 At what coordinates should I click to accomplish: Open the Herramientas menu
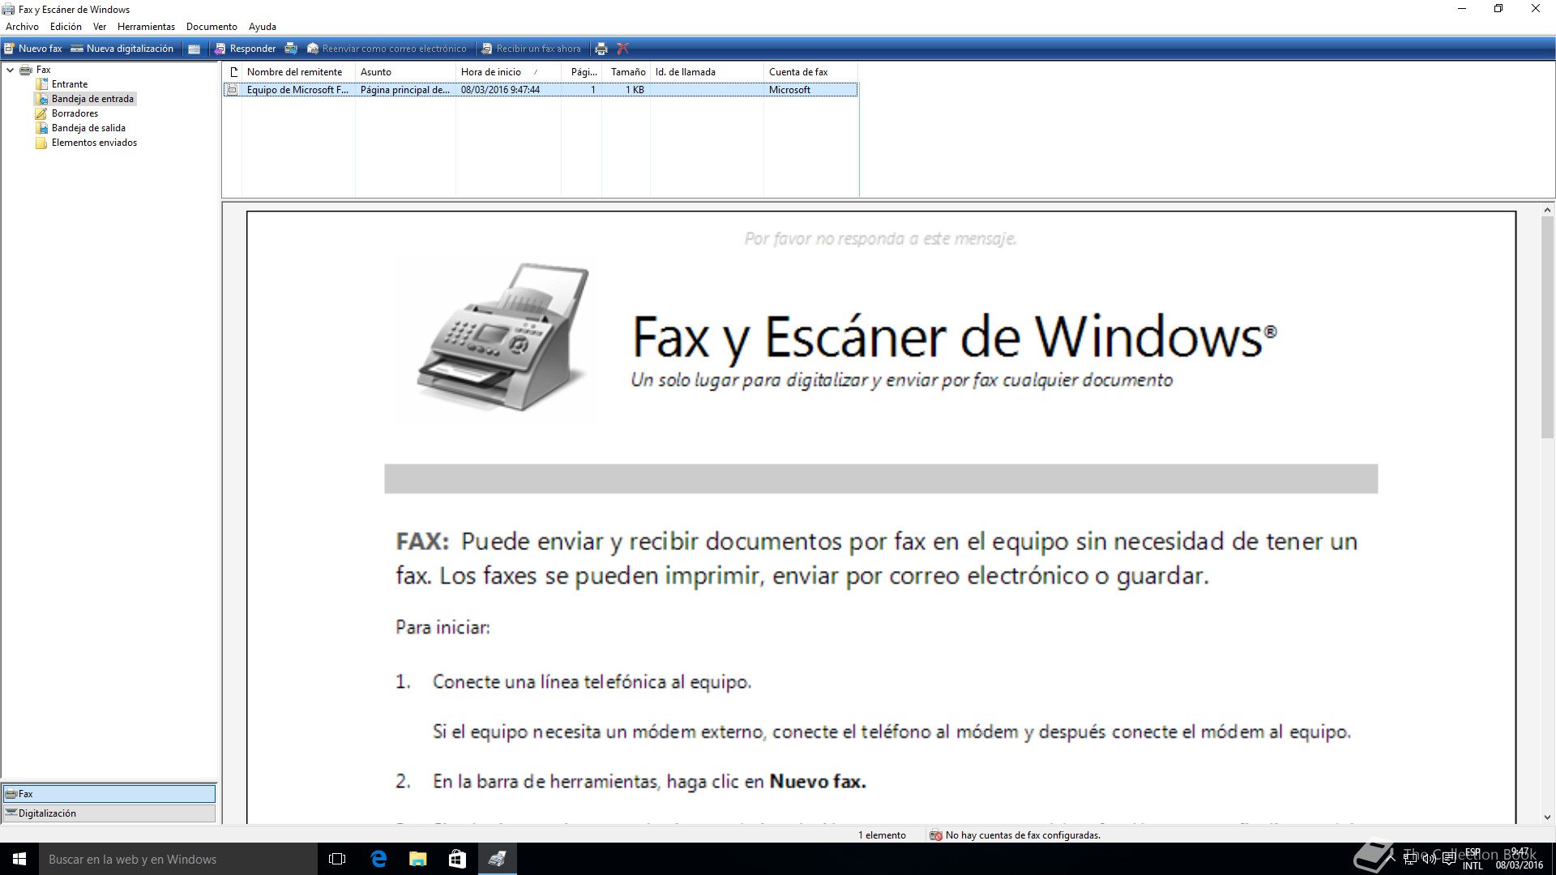coord(146,27)
